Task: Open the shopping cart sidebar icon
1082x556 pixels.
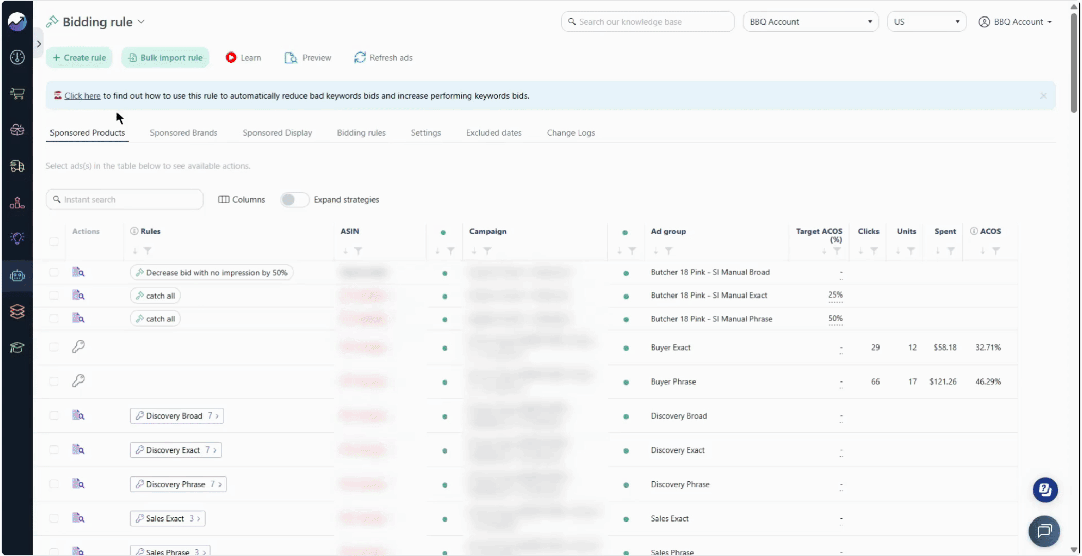Action: coord(17,93)
